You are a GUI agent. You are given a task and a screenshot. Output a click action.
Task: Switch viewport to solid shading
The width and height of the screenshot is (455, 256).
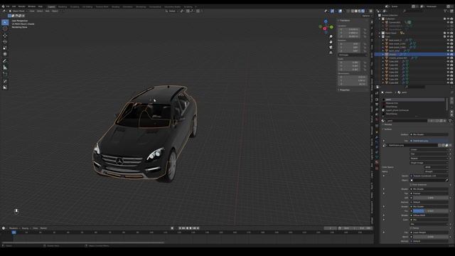click(x=355, y=11)
